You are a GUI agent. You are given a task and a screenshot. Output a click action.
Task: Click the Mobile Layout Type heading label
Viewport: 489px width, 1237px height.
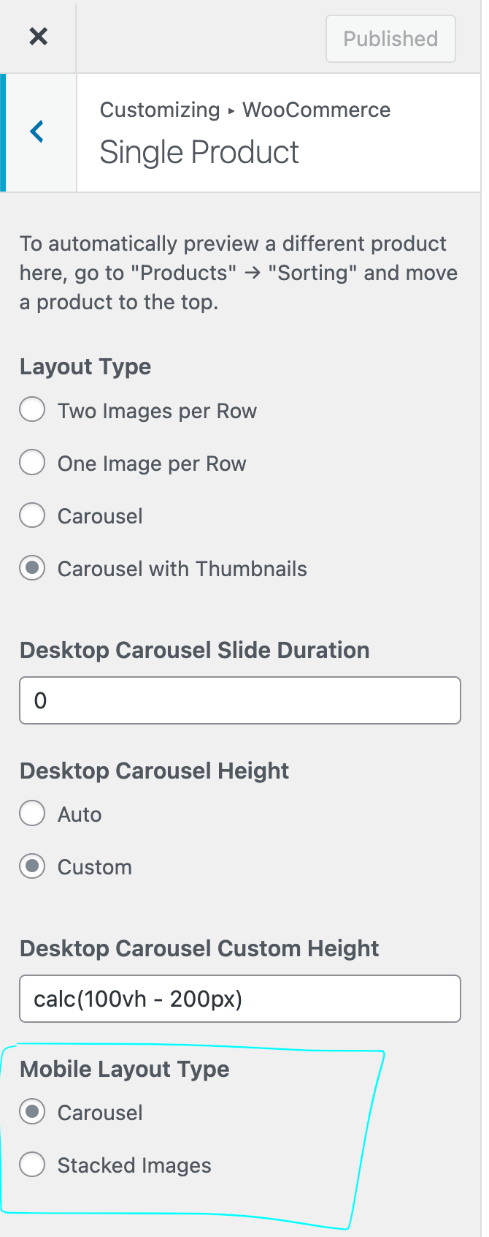125,1069
